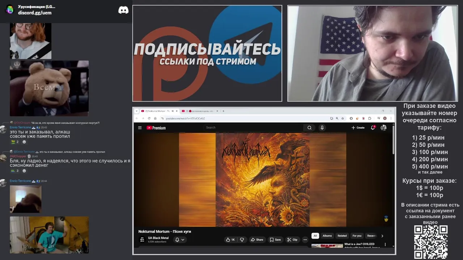Click the first Ennio Terricone username at 20:43
Screen dimensions: 463x260
(x=20, y=127)
